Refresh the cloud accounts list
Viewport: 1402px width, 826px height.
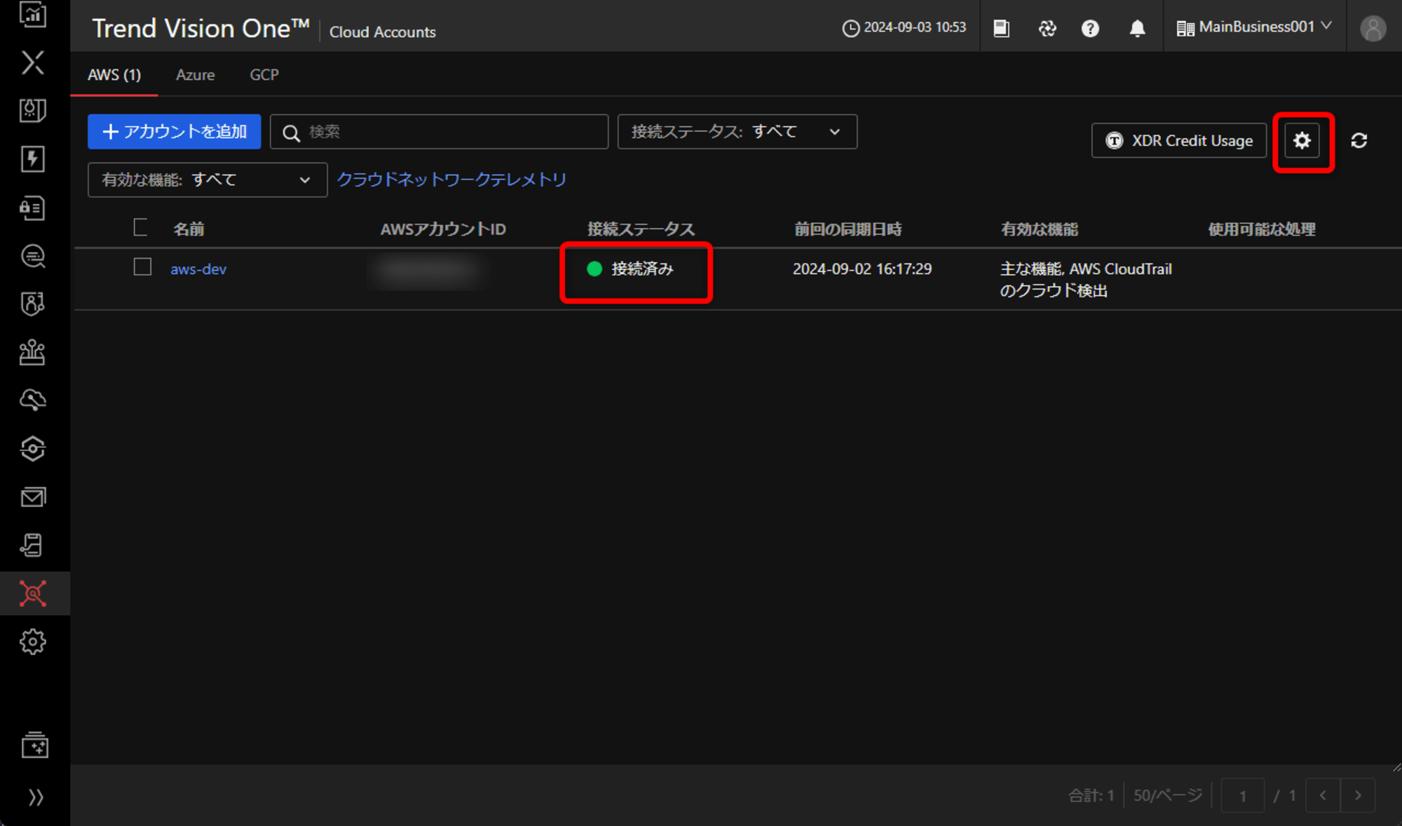[x=1359, y=141]
